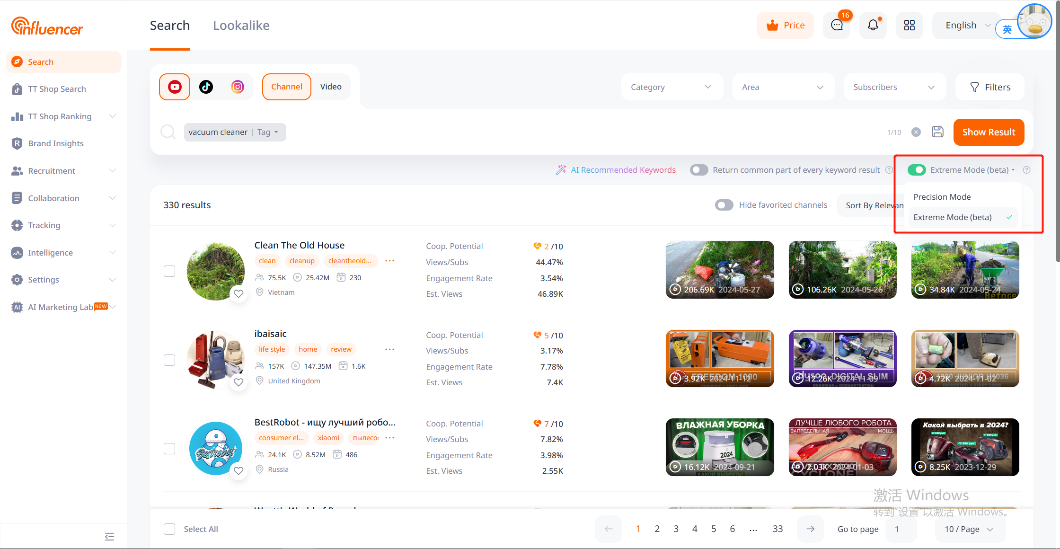Open the notification bell
1060x549 pixels.
[x=873, y=25]
